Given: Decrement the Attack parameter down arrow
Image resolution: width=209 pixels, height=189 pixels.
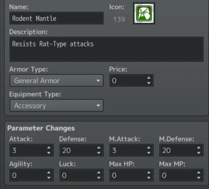Looking at the screenshot, I should [48, 153].
